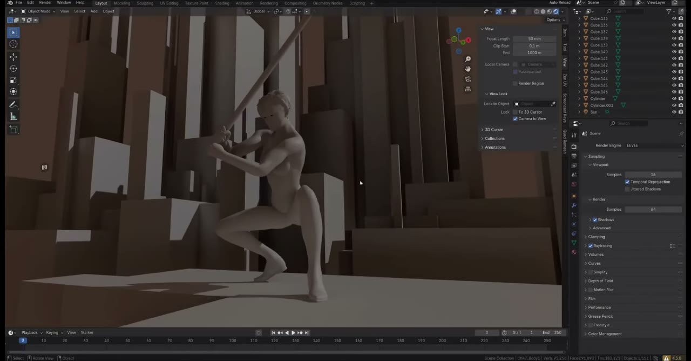Screen dimensions: 691x361
Task: Open timeline Playback menu
Action: point(31,333)
